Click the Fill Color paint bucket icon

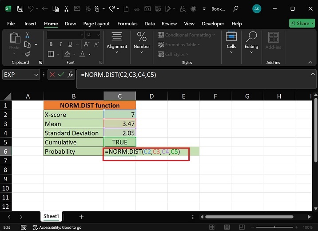click(68, 54)
